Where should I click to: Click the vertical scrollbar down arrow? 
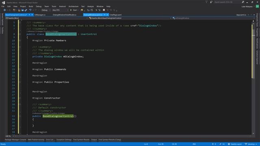click(x=253, y=133)
